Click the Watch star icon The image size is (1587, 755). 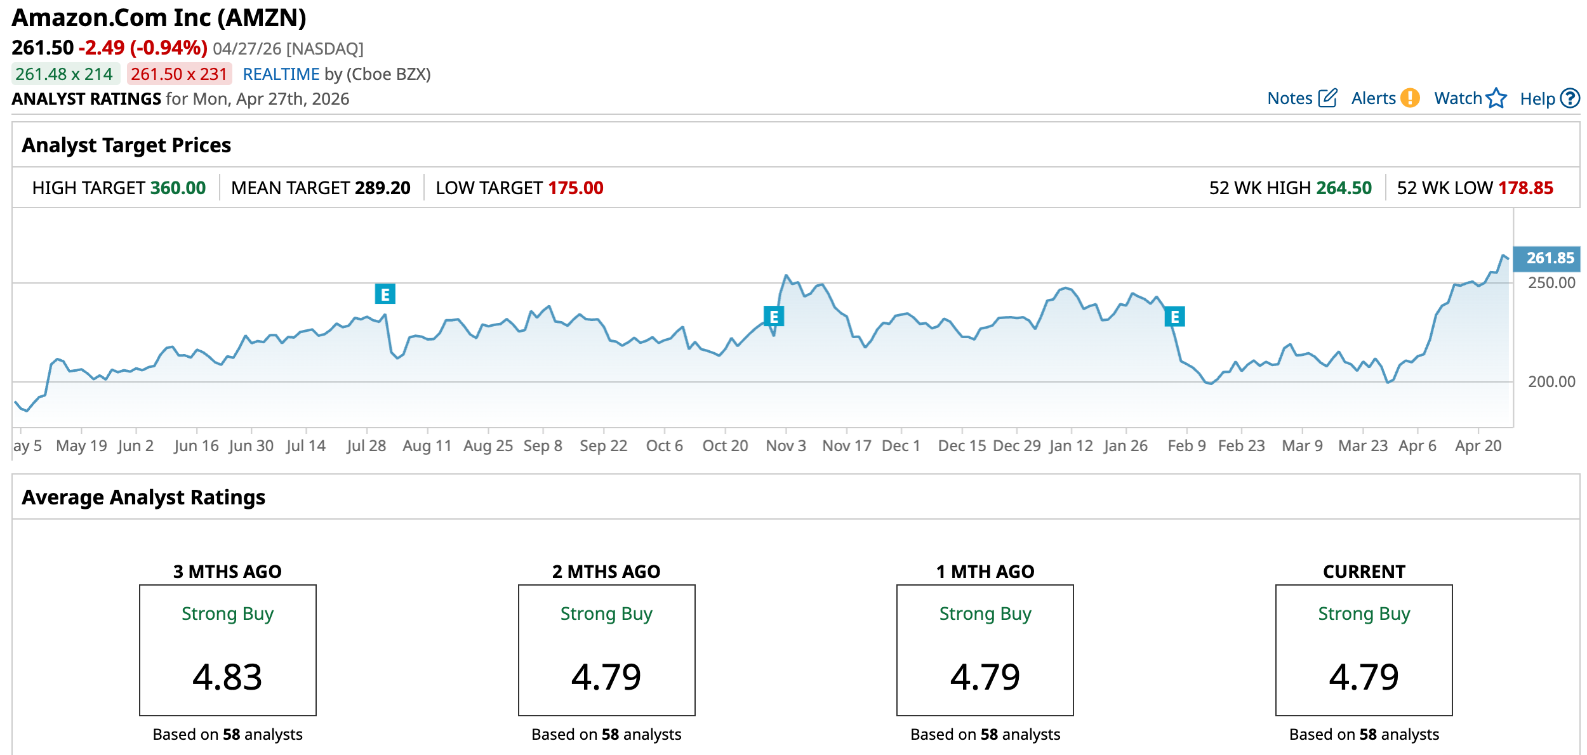pos(1496,98)
